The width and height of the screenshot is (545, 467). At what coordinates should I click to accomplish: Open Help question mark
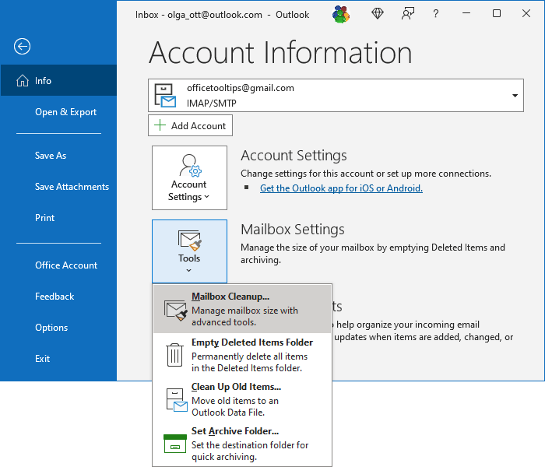[x=435, y=14]
